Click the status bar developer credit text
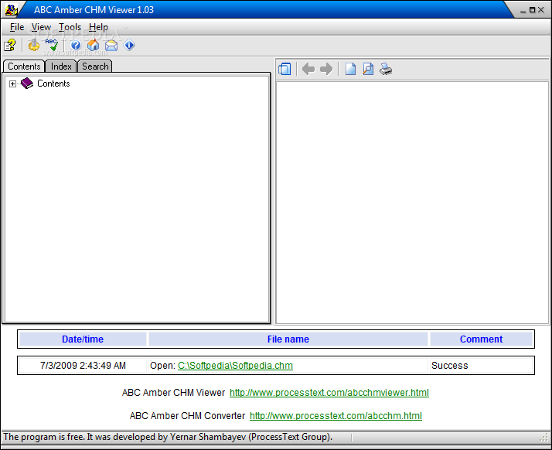This screenshot has width=552, height=450. point(168,437)
